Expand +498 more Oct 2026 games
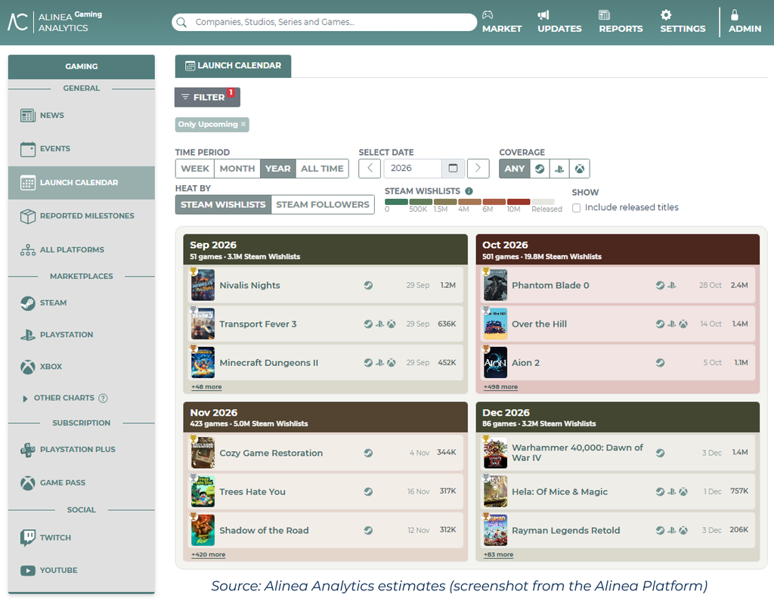 coord(500,387)
